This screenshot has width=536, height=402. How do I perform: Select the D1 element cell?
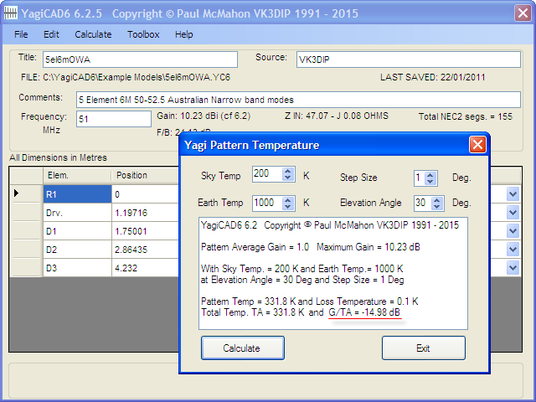[78, 231]
